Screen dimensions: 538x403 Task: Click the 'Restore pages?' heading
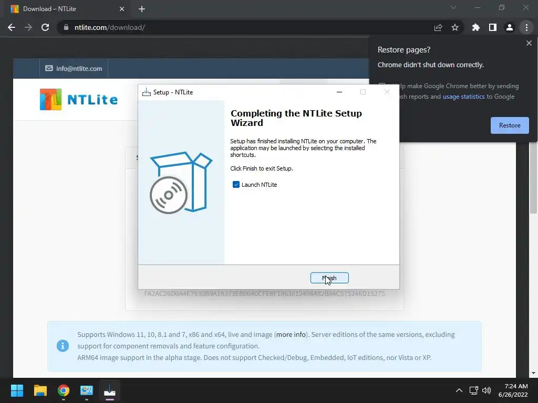pos(404,50)
